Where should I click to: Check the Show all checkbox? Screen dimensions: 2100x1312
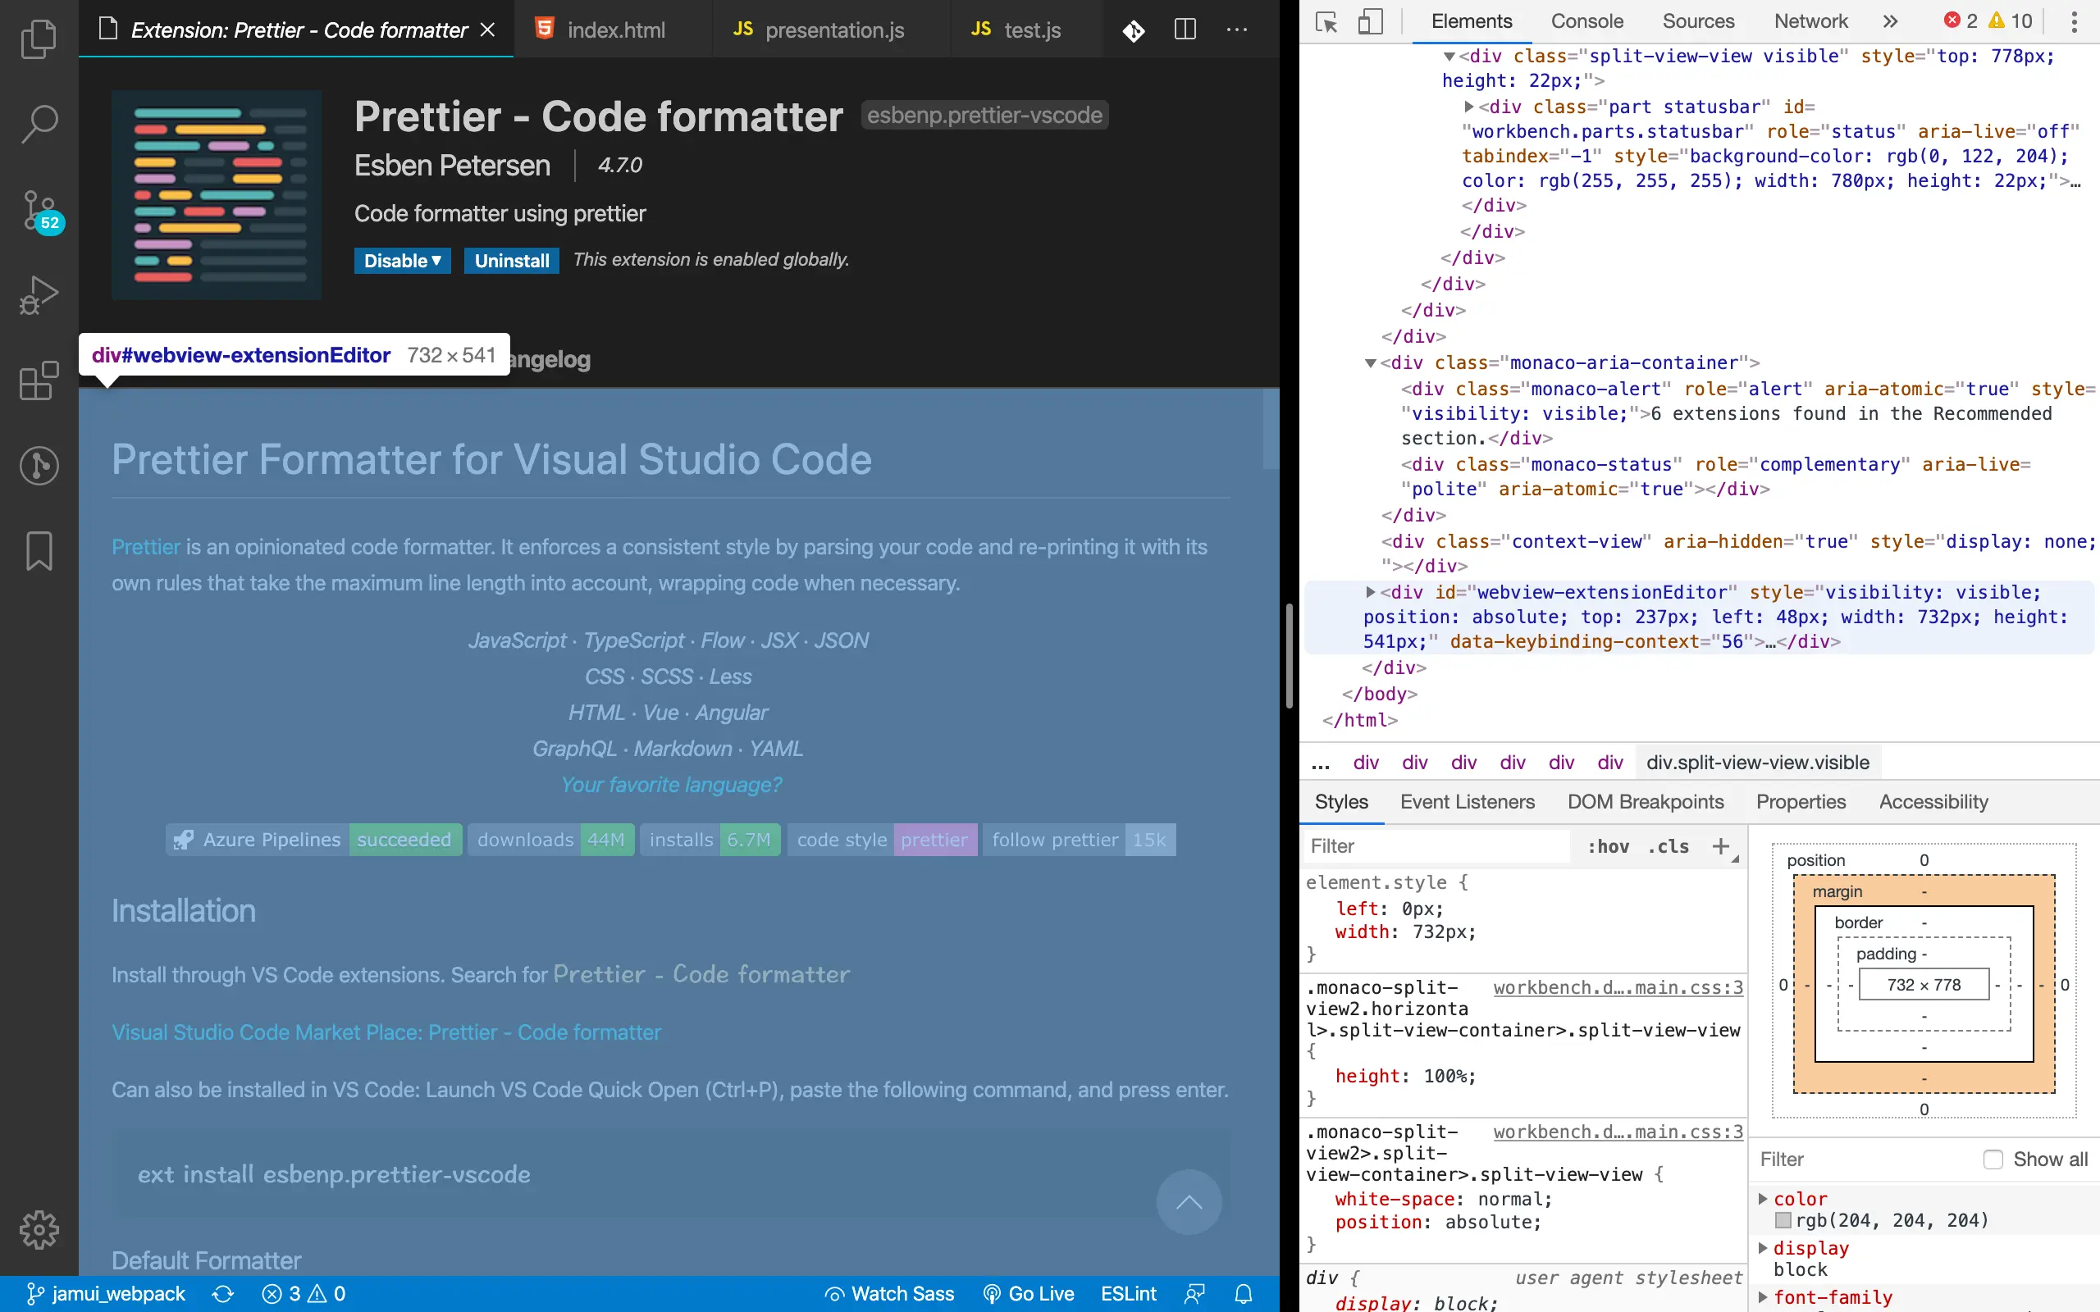tap(1993, 1159)
